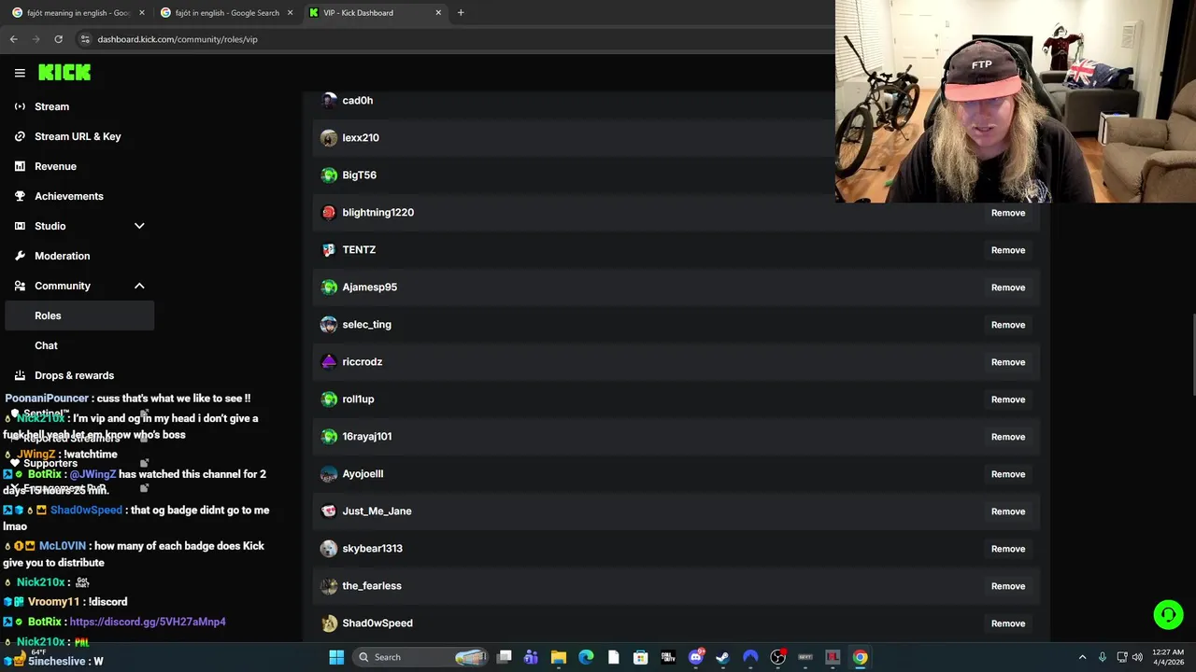
Task: Show hidden system tray icons
Action: point(1082,657)
